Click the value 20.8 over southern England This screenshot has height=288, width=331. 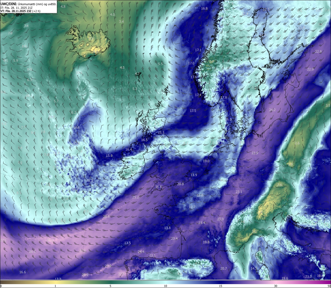[180, 184]
